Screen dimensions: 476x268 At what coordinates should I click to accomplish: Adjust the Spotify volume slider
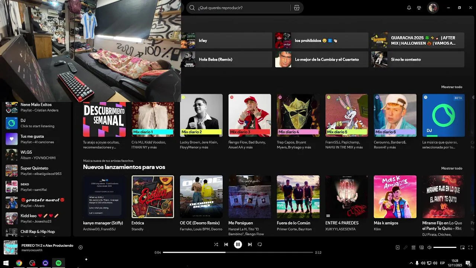coord(445,248)
